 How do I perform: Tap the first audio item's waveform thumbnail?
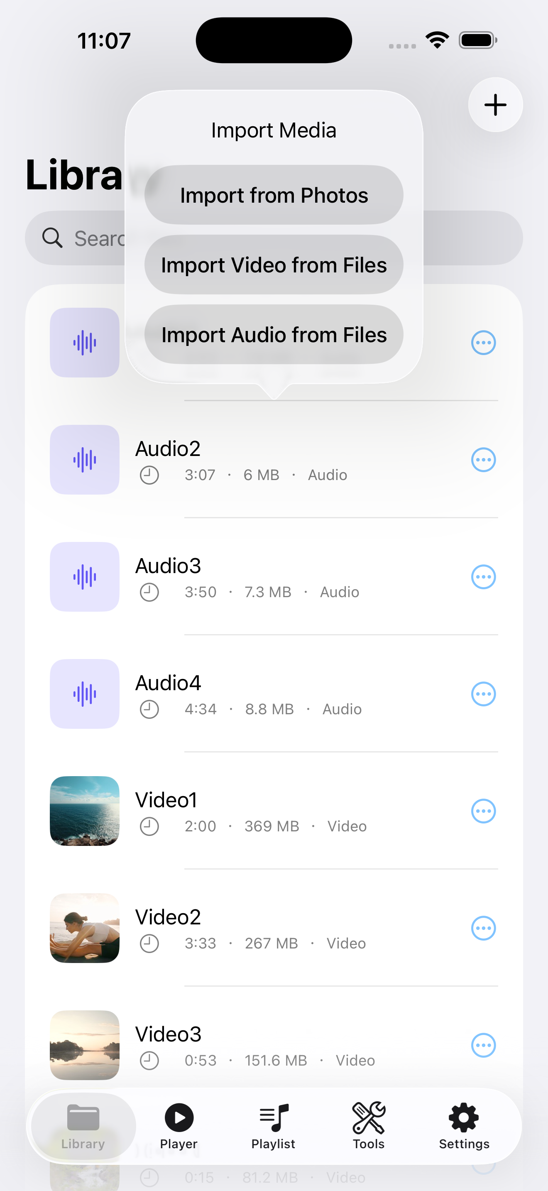point(85,343)
